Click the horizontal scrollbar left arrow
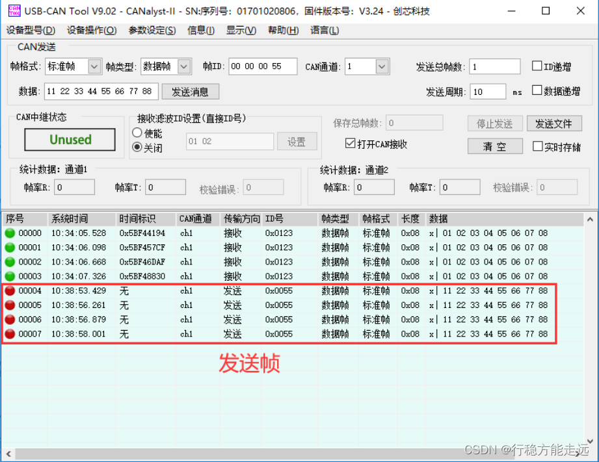599x462 pixels. coord(8,454)
